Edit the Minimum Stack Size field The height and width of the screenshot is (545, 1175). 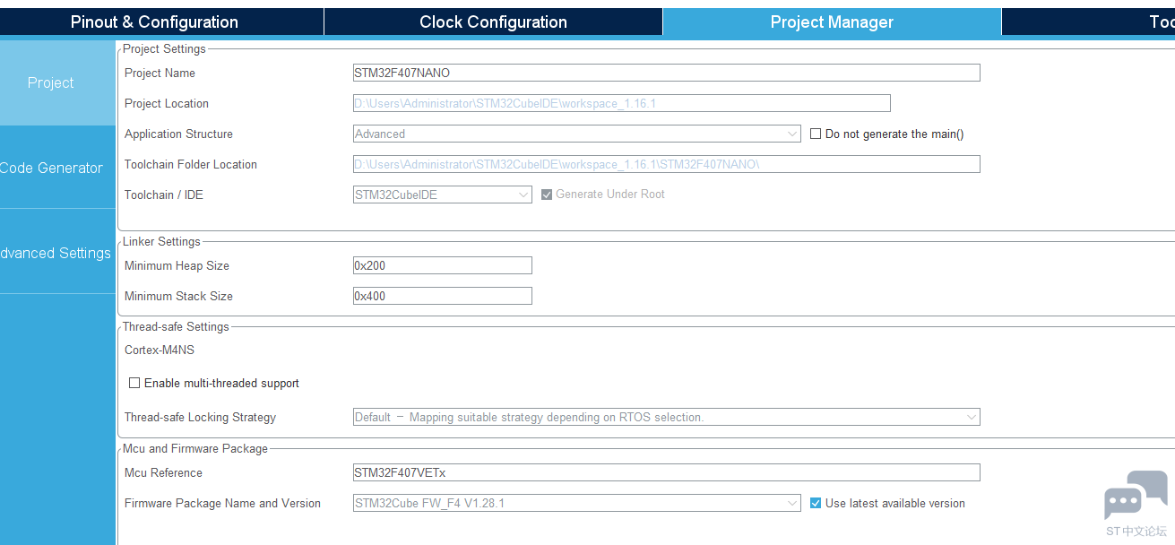click(443, 296)
